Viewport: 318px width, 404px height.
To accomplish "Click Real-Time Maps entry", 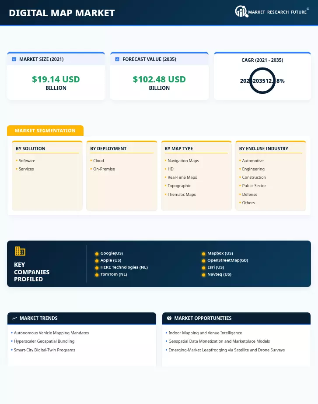I will pyautogui.click(x=182, y=177).
